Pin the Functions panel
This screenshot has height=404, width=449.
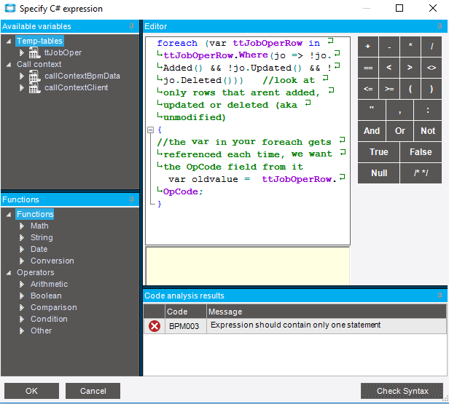pyautogui.click(x=132, y=199)
